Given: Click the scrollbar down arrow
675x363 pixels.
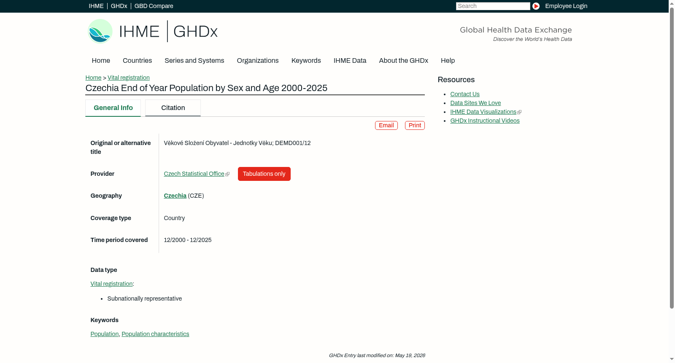Looking at the screenshot, I should pyautogui.click(x=672, y=360).
